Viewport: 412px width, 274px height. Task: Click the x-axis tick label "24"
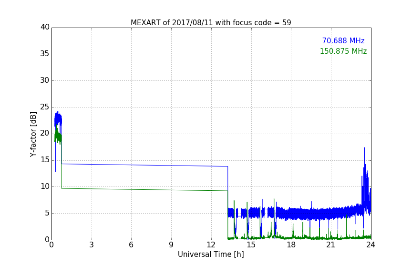point(371,245)
